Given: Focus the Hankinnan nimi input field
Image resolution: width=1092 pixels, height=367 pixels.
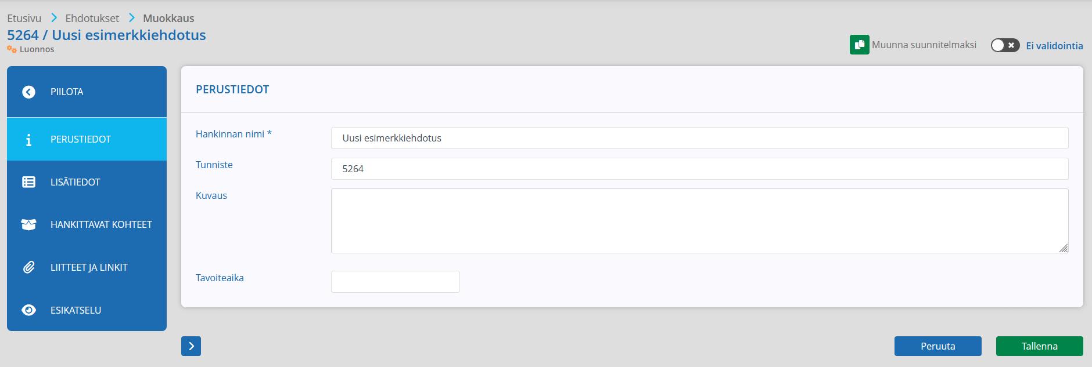Looking at the screenshot, I should click(x=699, y=138).
